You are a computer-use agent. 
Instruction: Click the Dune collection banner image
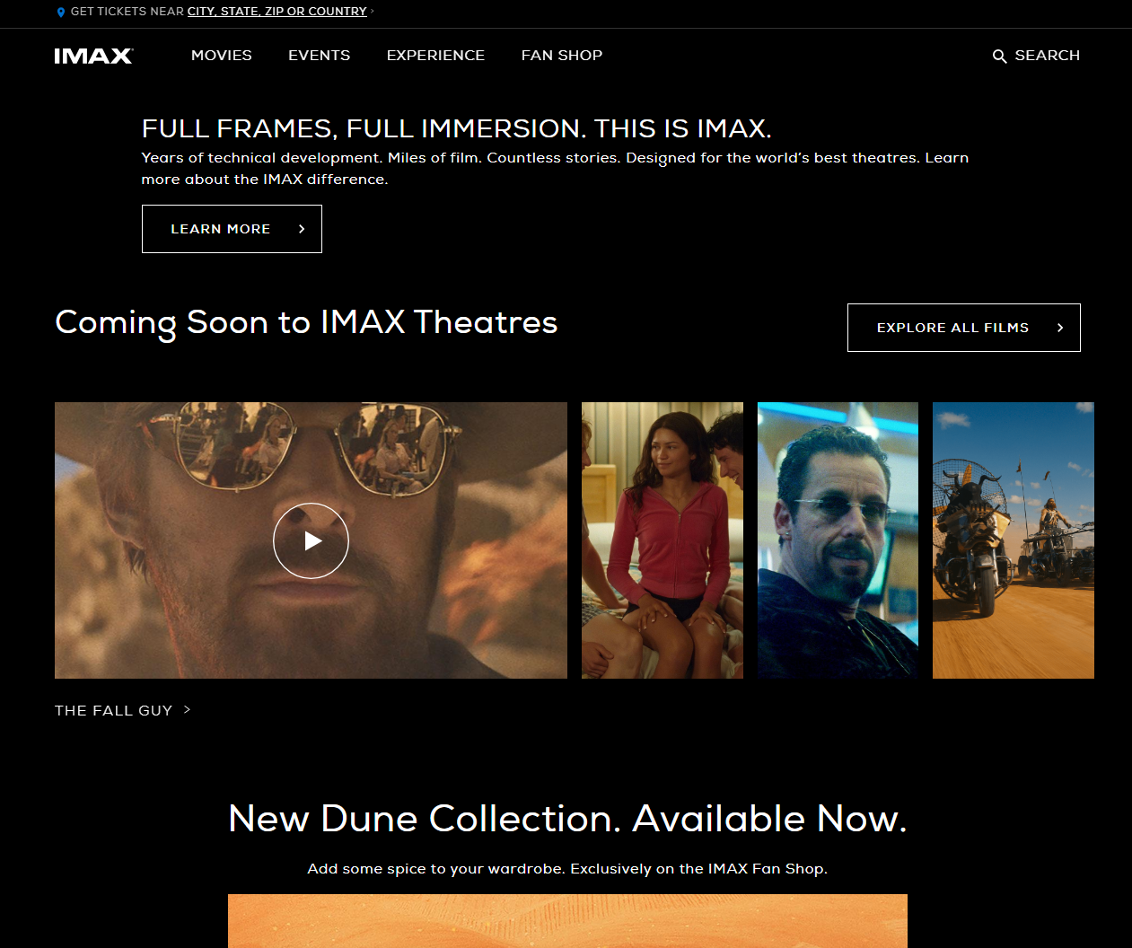pos(567,921)
